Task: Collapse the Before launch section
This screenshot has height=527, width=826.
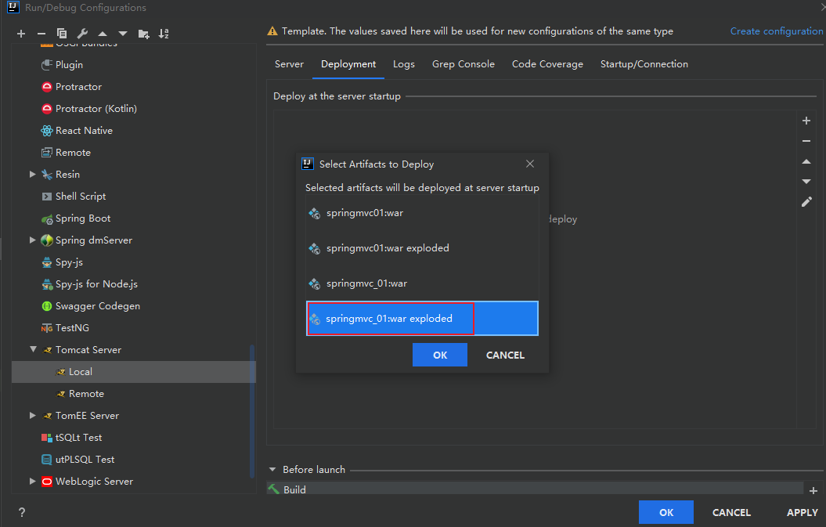Action: [x=272, y=470]
